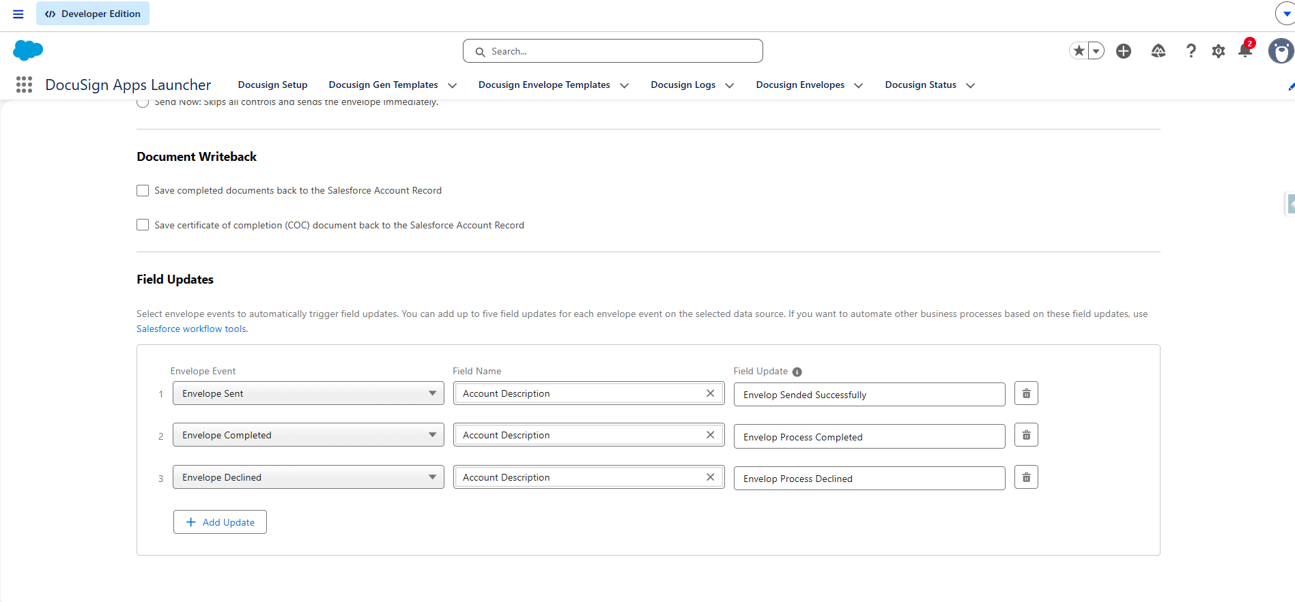Delete the Envelope Declined field update row
The image size is (1295, 602).
tap(1026, 477)
